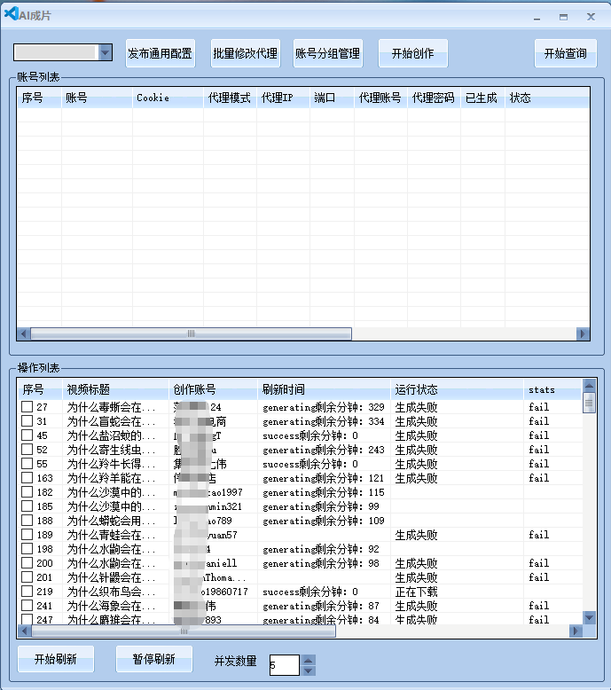Click the 正在下载 status in row 219
The height and width of the screenshot is (690, 611).
416,592
